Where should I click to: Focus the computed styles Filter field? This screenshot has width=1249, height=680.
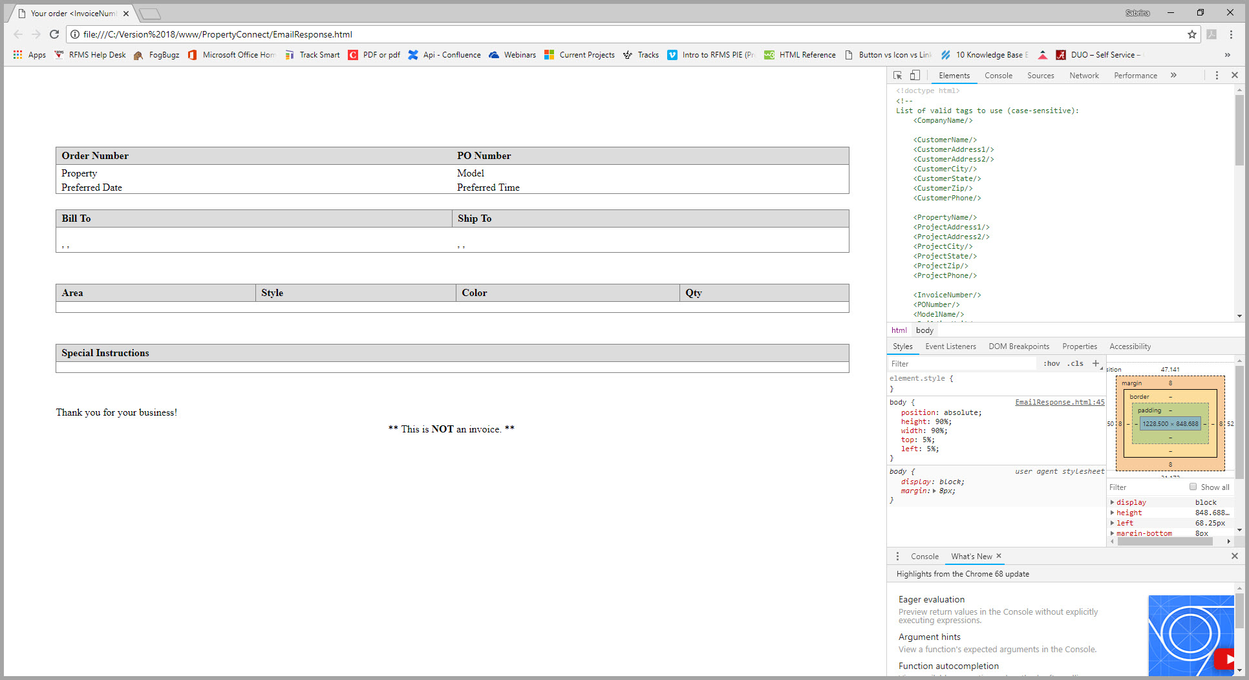coord(1147,487)
